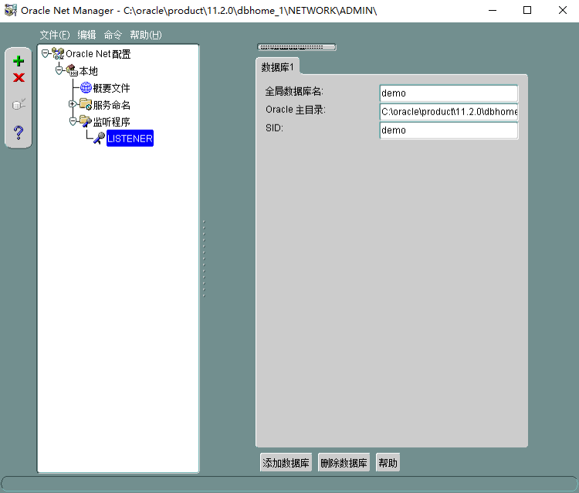Viewport: 579px width, 493px height.
Task: Minimize the Oracle Net Manager window
Action: tap(493, 10)
